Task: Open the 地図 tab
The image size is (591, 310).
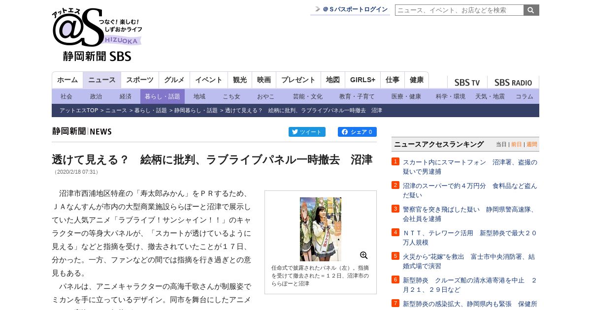Action: coord(333,80)
